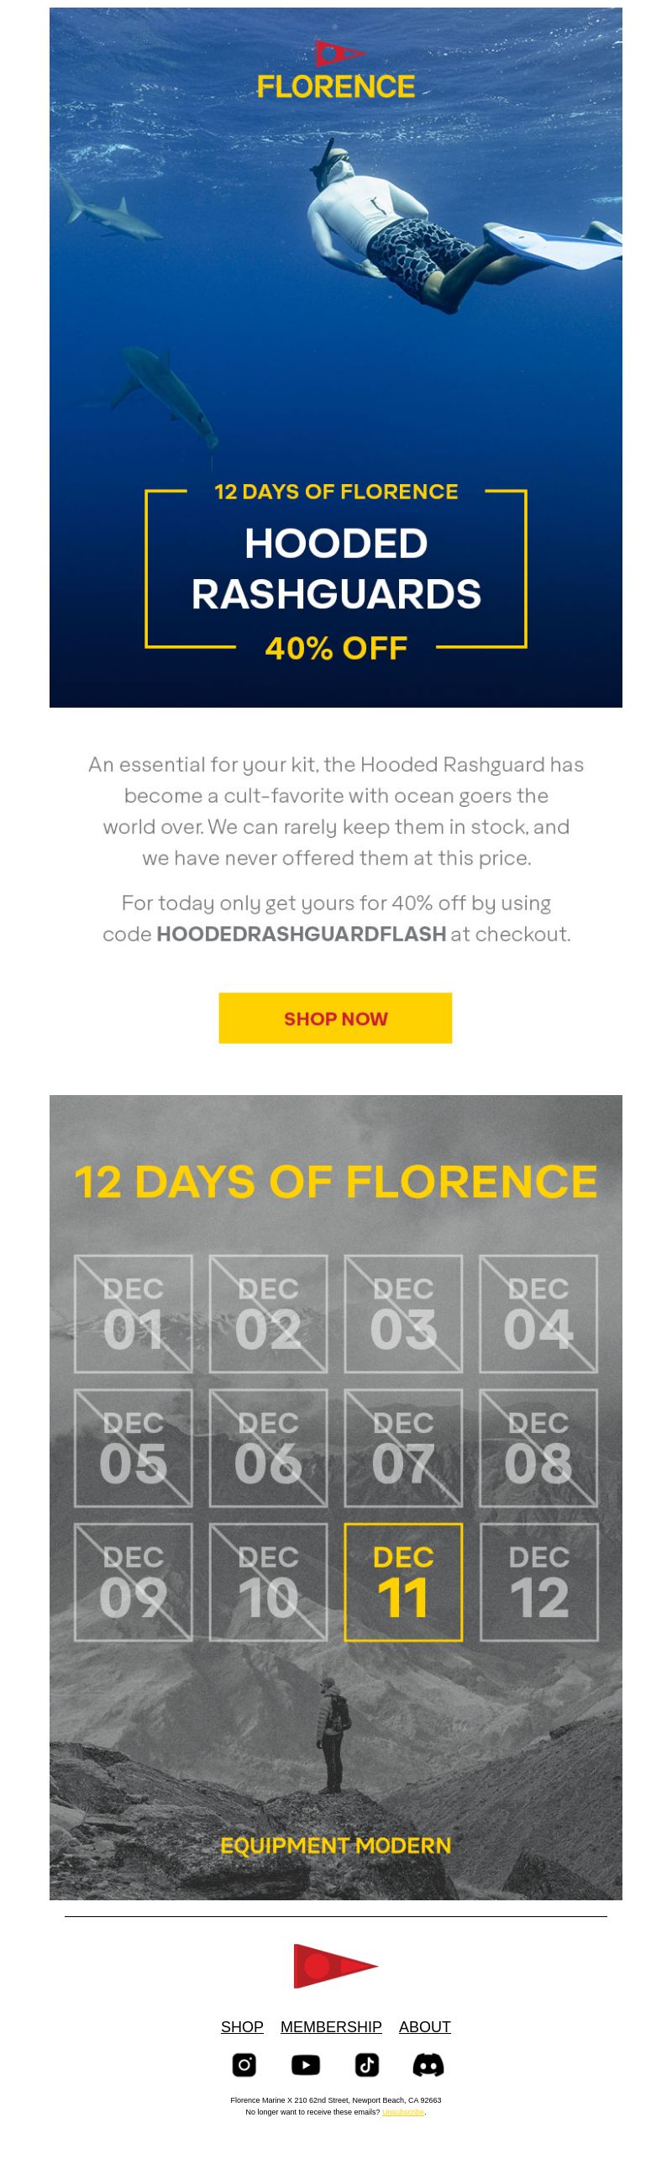Click the crossed-out DEC 10 tile

268,1582
